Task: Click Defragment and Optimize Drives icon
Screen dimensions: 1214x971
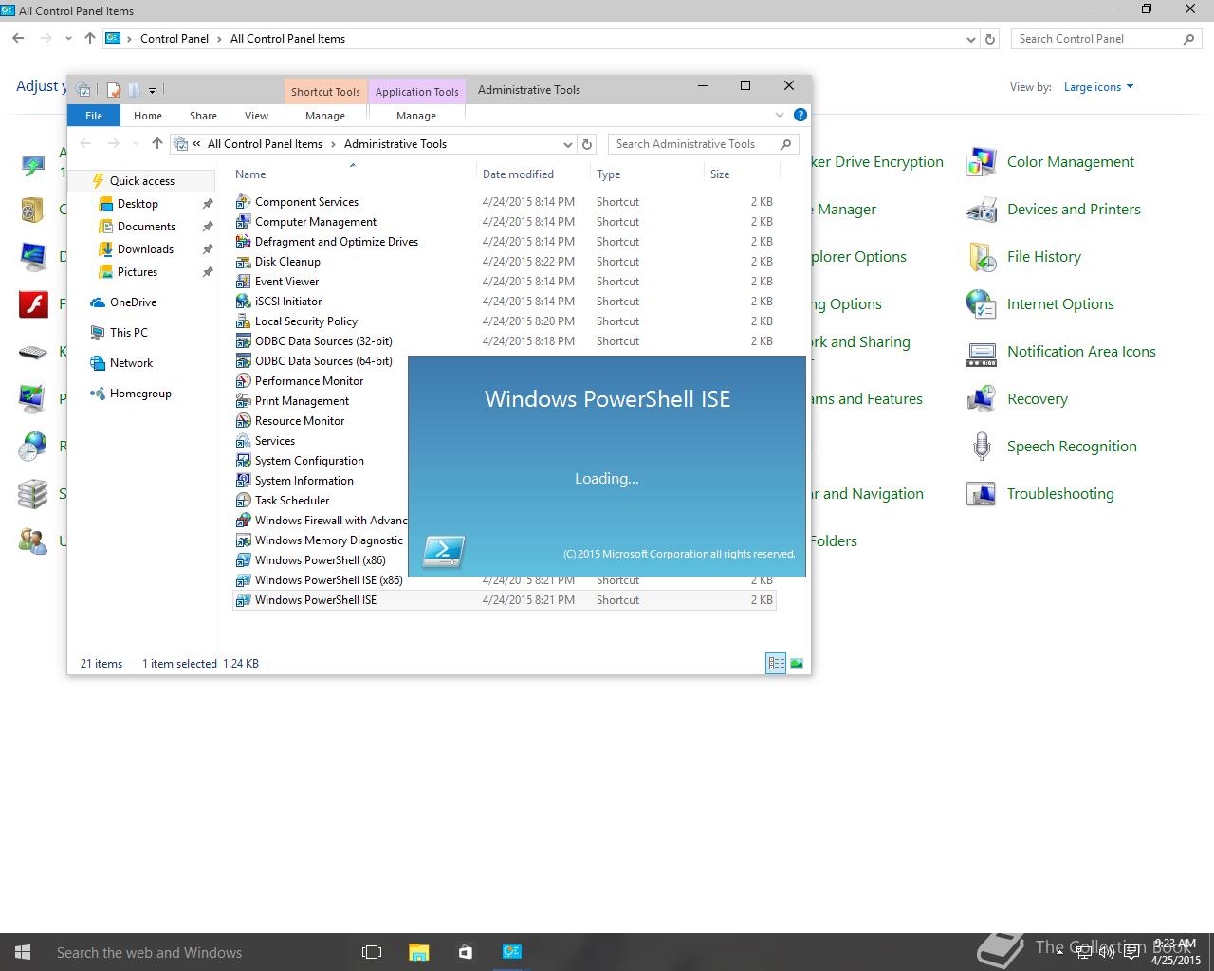Action: [x=243, y=242]
